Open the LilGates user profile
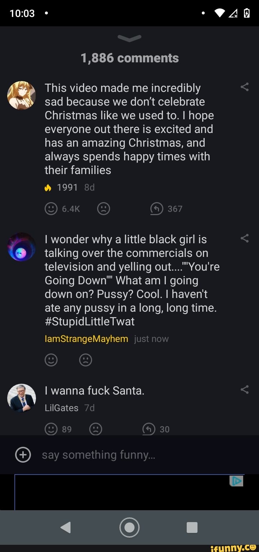Image resolution: width=259 pixels, height=552 pixels. coord(62,408)
